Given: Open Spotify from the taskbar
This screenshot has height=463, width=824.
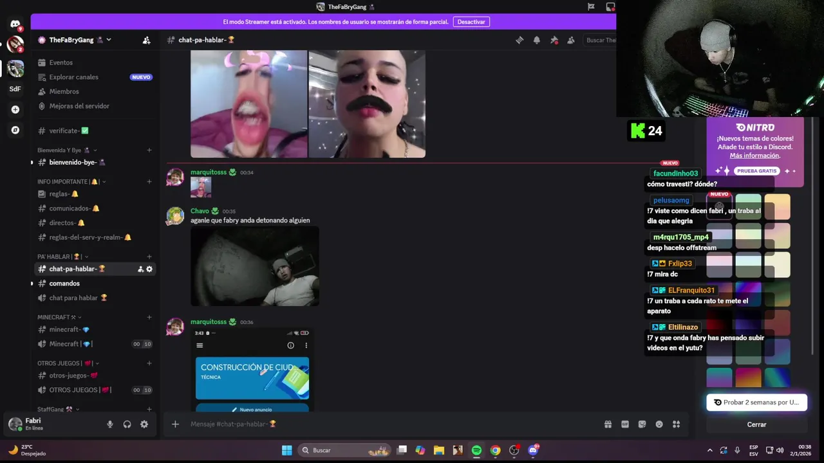Looking at the screenshot, I should click(476, 450).
